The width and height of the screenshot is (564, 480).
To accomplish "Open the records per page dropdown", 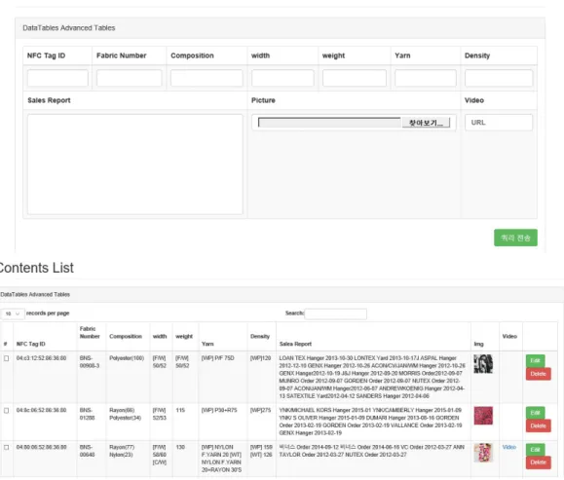I will pyautogui.click(x=13, y=314).
